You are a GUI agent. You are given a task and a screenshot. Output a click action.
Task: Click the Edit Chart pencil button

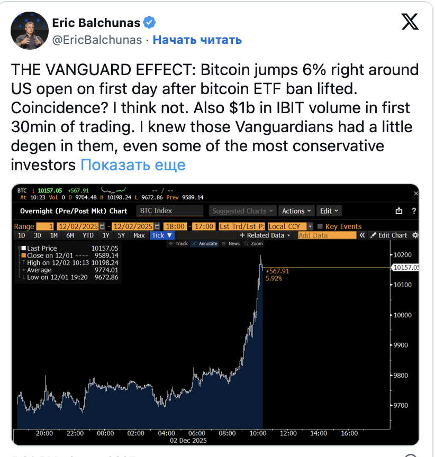tap(389, 235)
